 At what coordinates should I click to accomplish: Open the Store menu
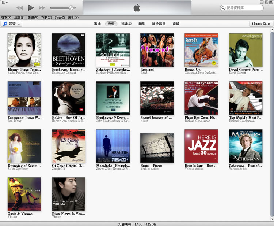pos(60,18)
